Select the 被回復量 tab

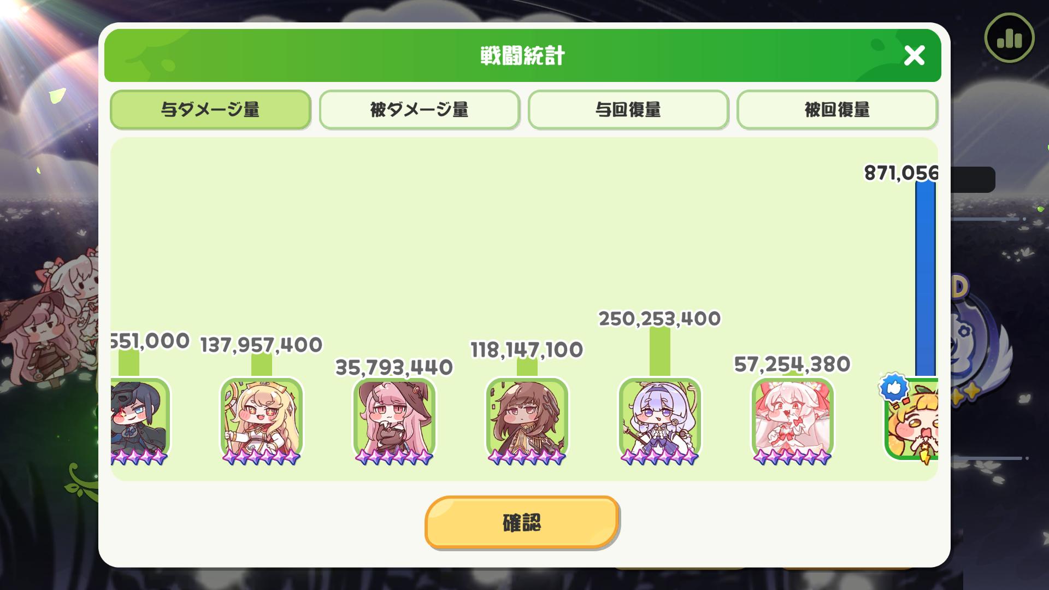[837, 110]
